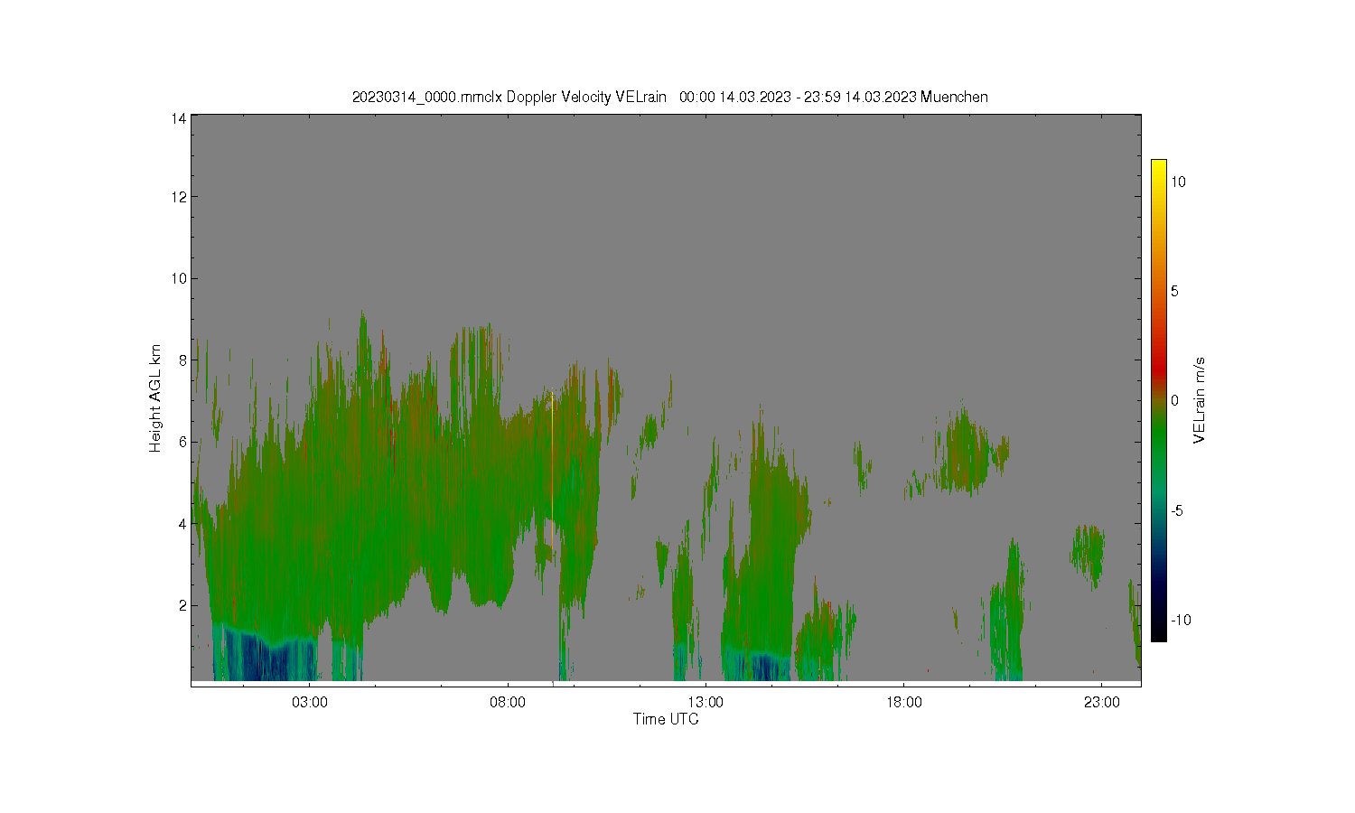Image resolution: width=1355 pixels, height=813 pixels.
Task: Click the height tick label '12'
Action: coord(179,197)
